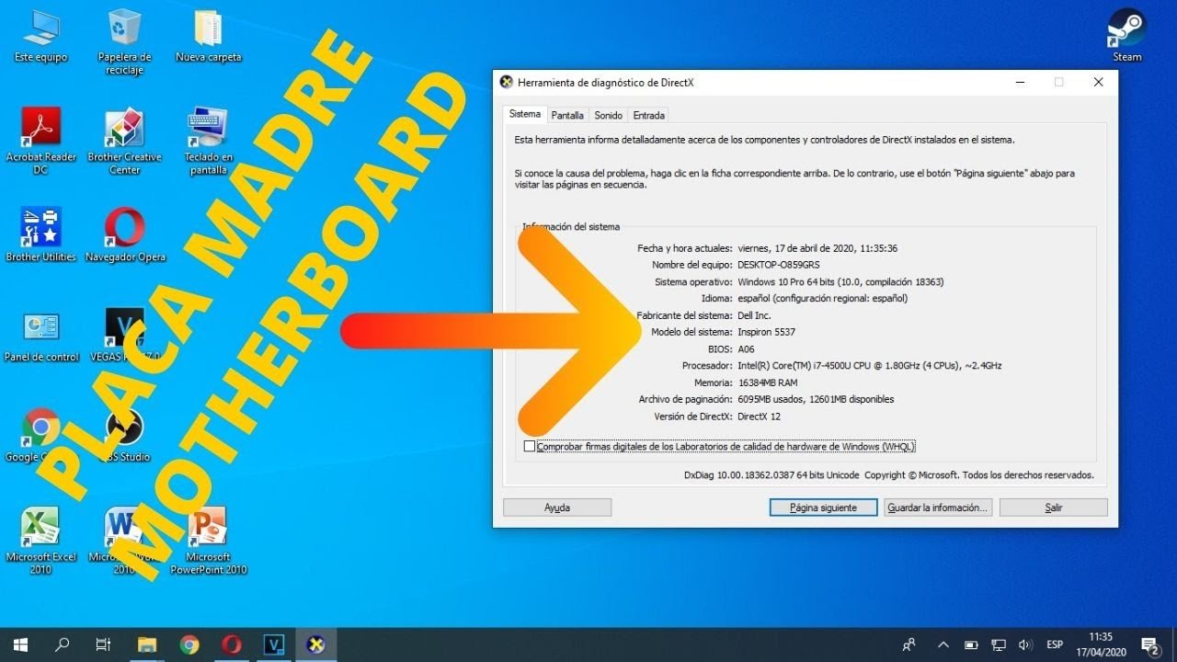Open the Nueva carpeta folder icon
1177x662 pixels.
coord(208,37)
